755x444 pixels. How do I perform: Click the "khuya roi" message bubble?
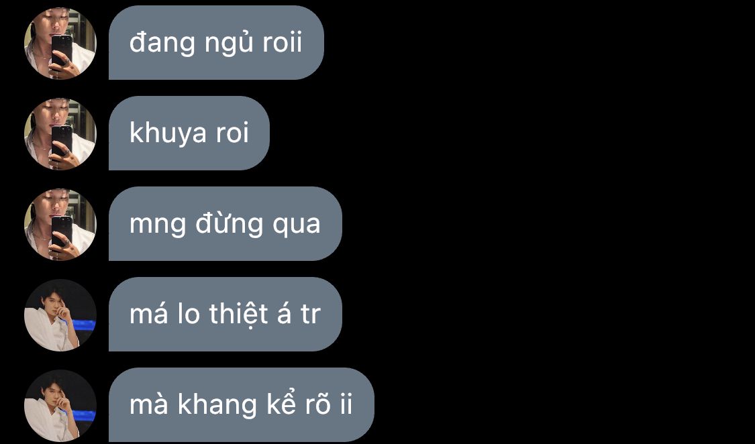click(189, 133)
